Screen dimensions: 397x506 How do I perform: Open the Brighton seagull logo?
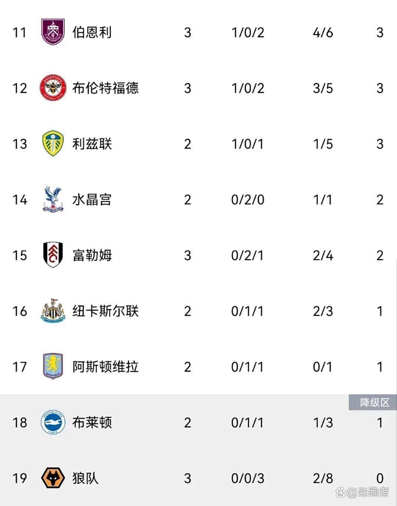(x=53, y=422)
